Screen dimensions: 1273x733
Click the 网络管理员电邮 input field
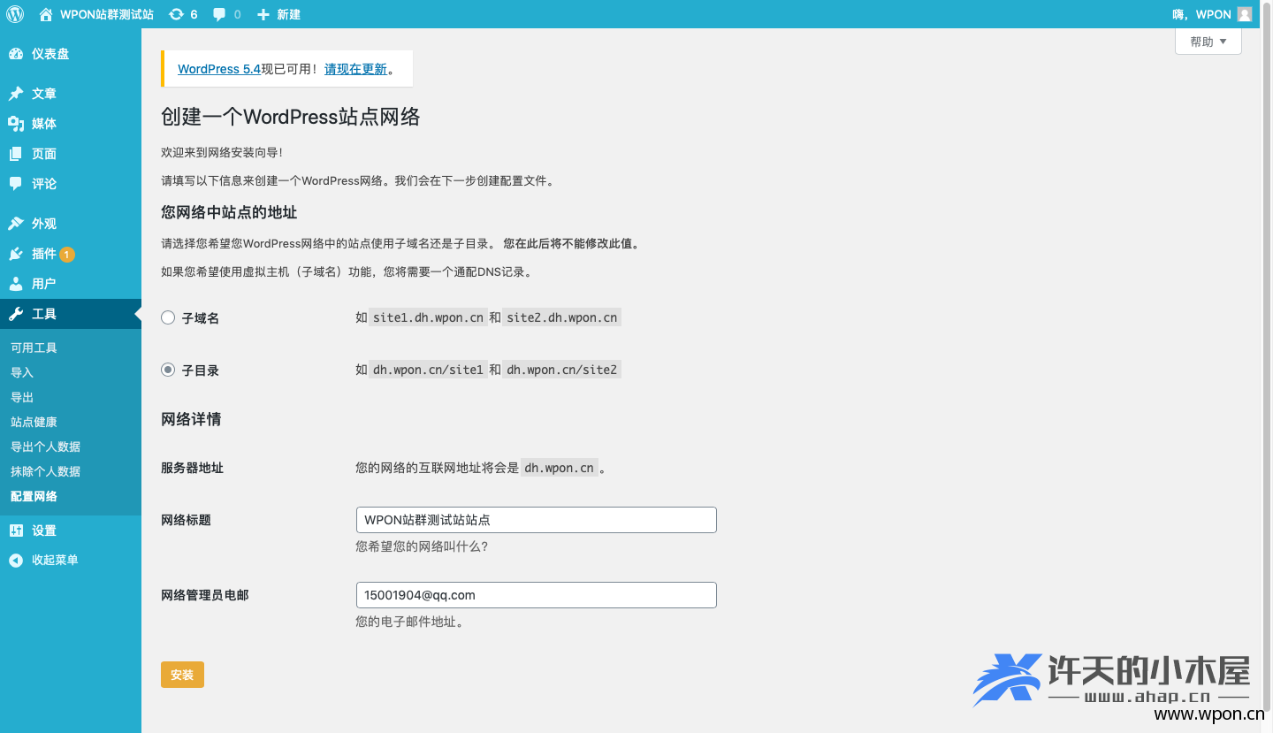[536, 595]
